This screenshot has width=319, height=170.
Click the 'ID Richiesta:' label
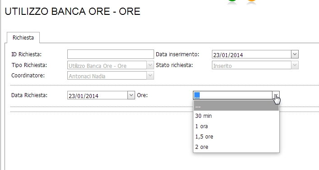tap(27, 54)
